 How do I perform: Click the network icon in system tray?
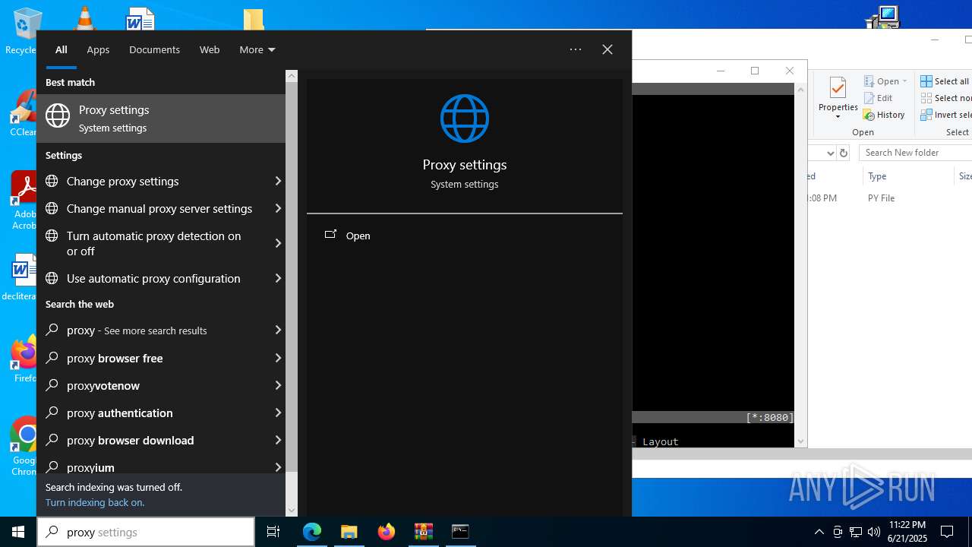click(x=856, y=532)
